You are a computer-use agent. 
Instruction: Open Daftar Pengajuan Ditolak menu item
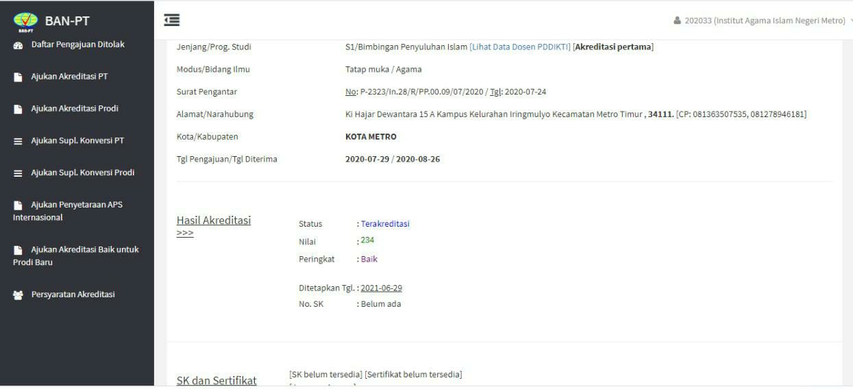[x=77, y=45]
